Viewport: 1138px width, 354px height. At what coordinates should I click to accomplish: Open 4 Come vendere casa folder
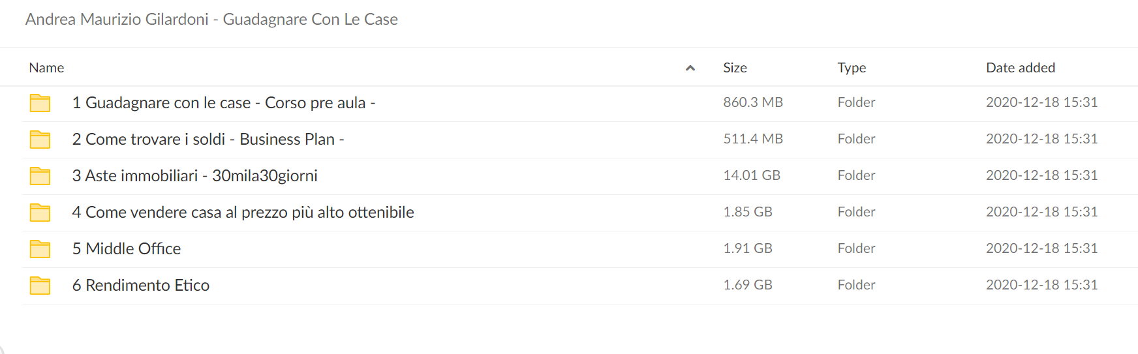[243, 213]
